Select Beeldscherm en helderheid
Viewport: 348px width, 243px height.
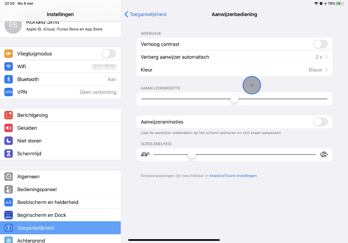48,202
